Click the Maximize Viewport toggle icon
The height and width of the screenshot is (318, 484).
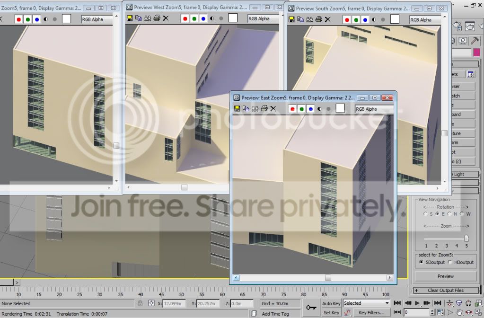pos(478,312)
